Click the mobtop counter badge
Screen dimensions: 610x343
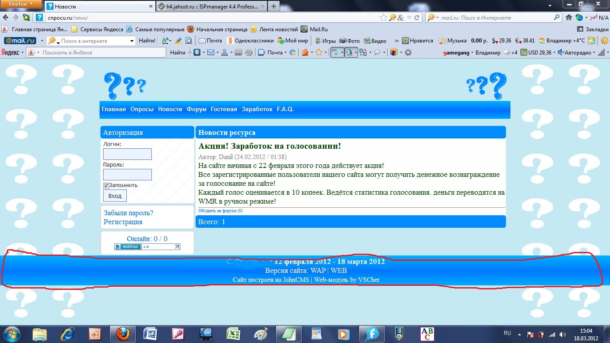click(147, 247)
